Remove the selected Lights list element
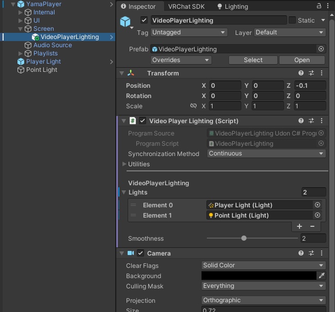The width and height of the screenshot is (335, 312). click(312, 226)
